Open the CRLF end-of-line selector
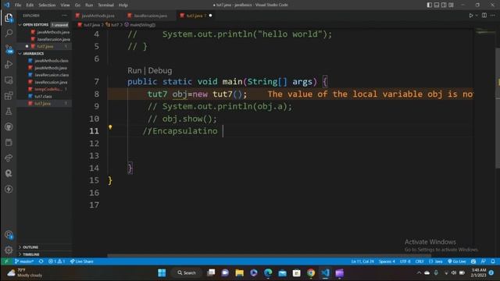500x281 pixels. pyautogui.click(x=420, y=261)
